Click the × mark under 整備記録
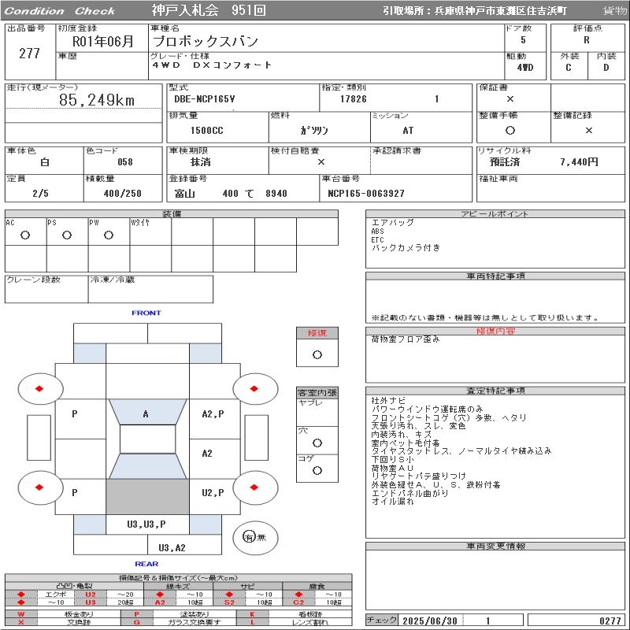This screenshot has height=630, width=630. 588,130
